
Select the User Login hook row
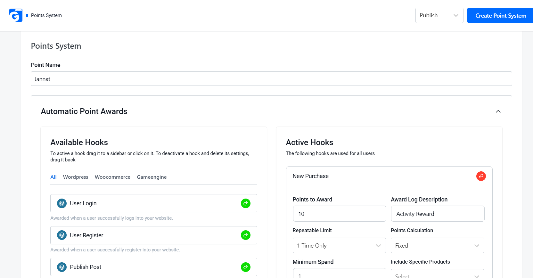coord(154,203)
